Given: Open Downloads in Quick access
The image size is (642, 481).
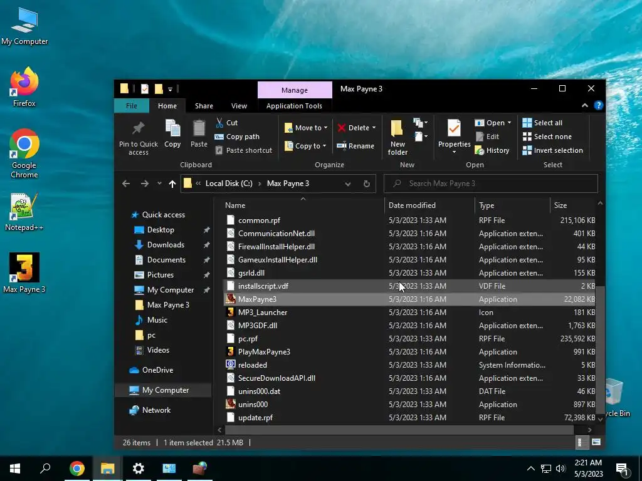Looking at the screenshot, I should pyautogui.click(x=166, y=245).
